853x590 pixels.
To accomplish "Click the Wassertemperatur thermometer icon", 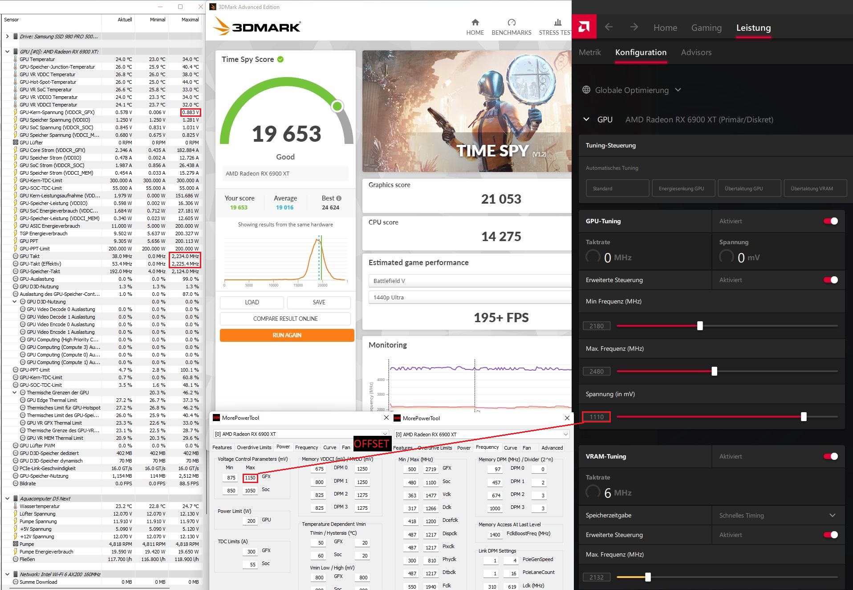I will click(16, 506).
